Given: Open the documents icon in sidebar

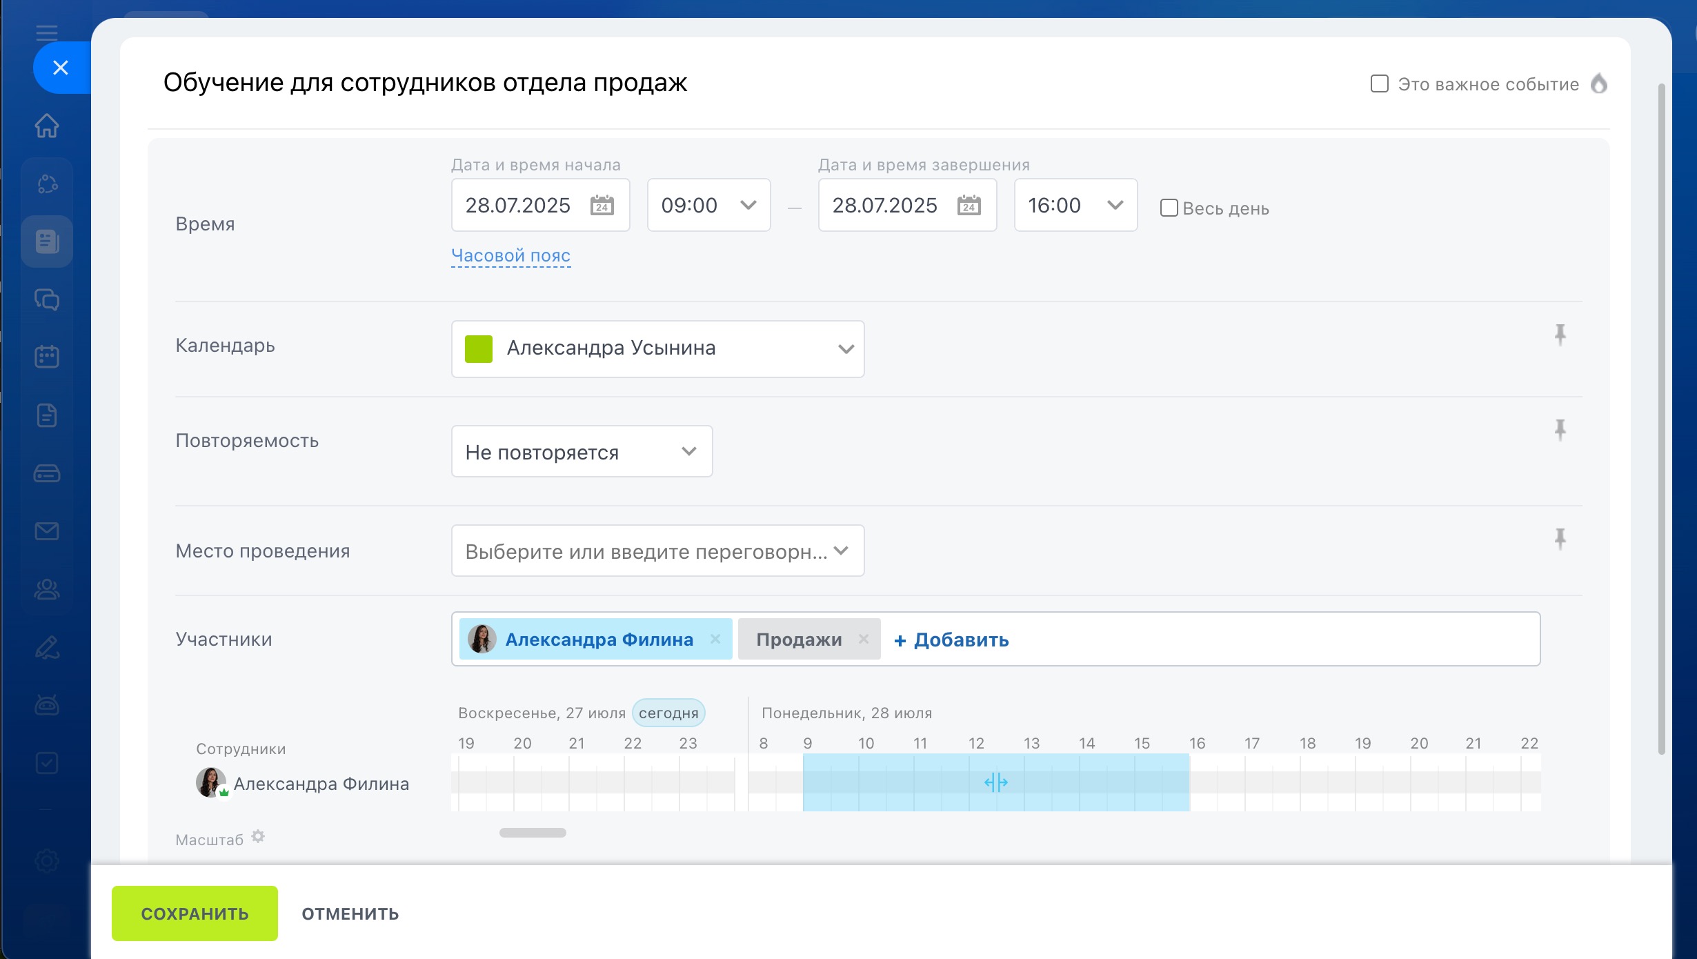Looking at the screenshot, I should pyautogui.click(x=47, y=415).
